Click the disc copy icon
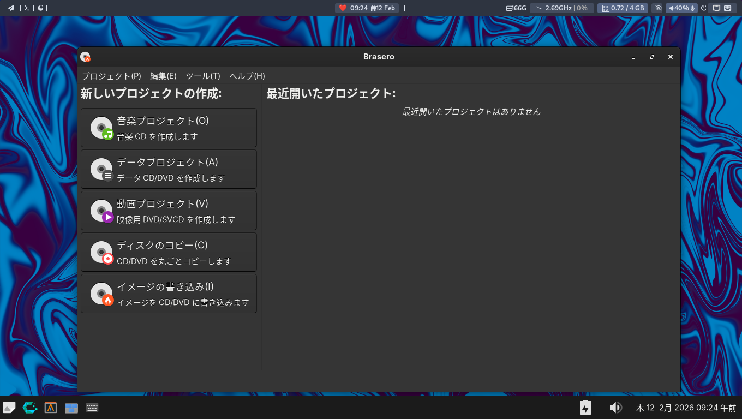 (x=102, y=252)
